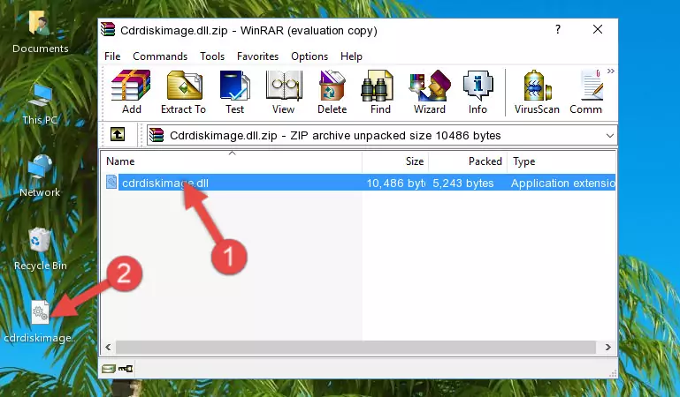Launch the Wizard tool
This screenshot has height=397, width=680.
(430, 92)
